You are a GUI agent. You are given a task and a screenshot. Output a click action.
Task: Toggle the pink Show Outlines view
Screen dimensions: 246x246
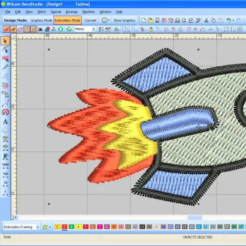point(20,29)
